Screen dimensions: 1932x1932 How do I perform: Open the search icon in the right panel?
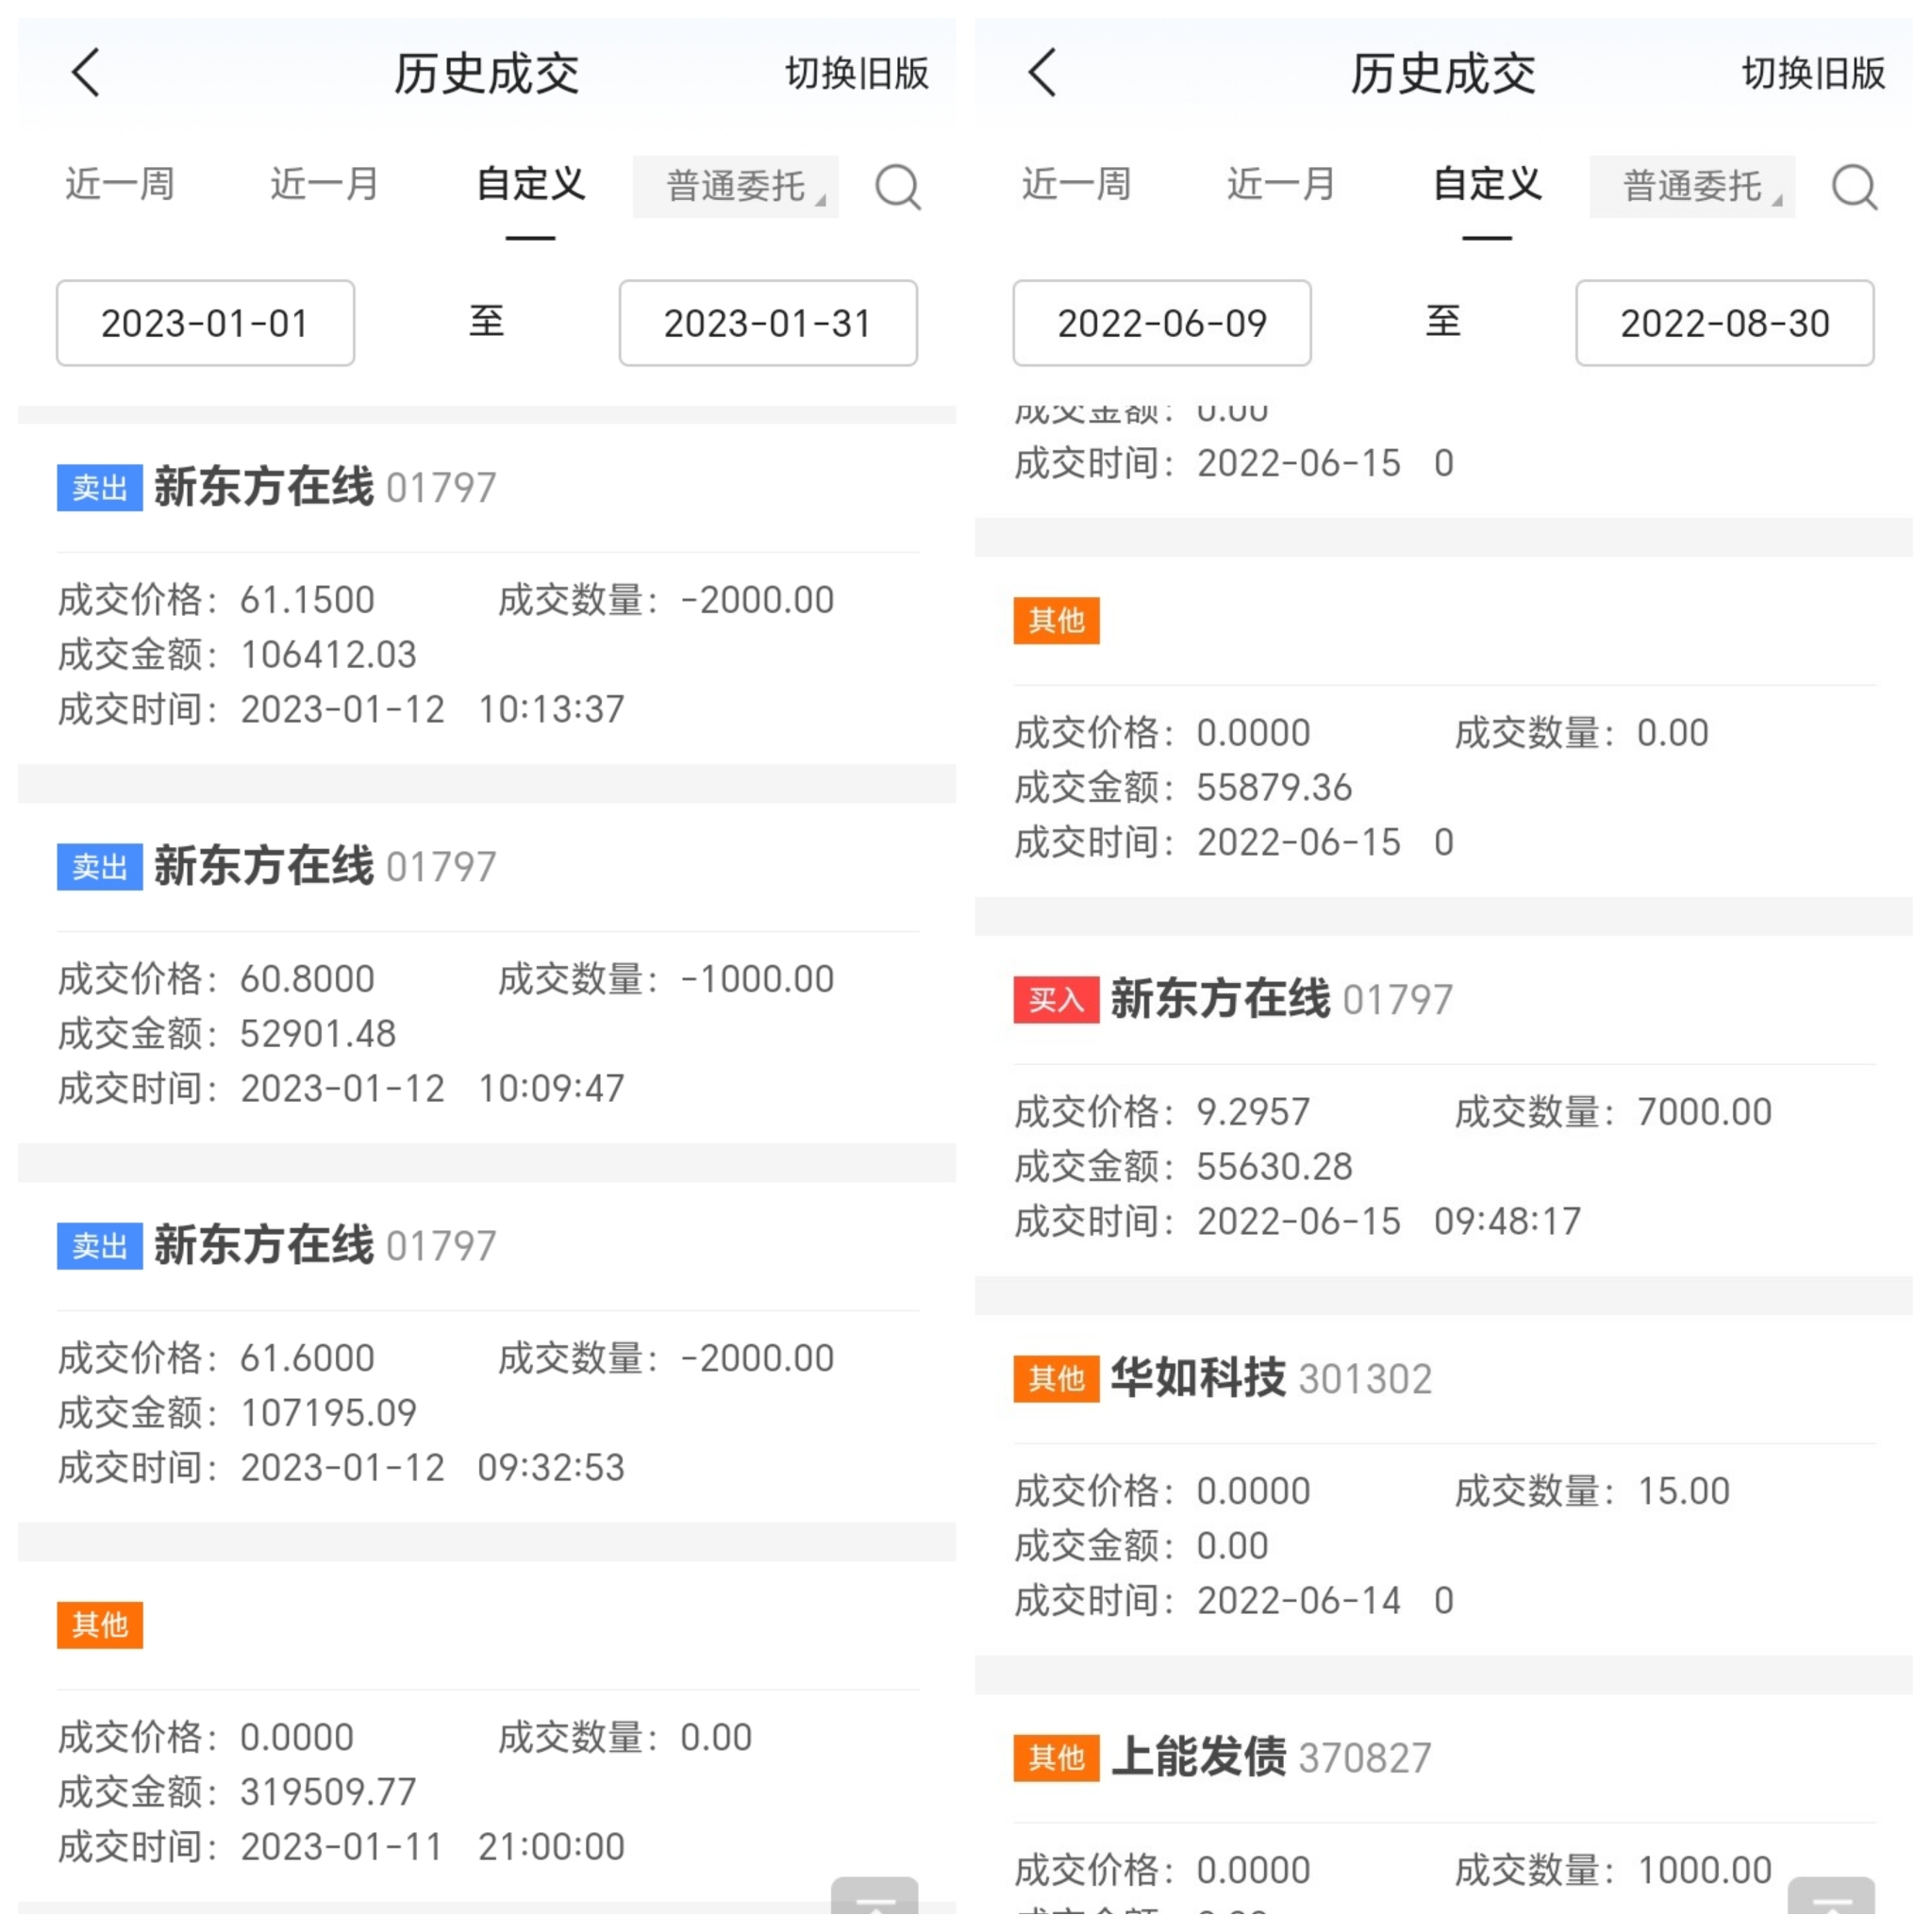point(1854,186)
